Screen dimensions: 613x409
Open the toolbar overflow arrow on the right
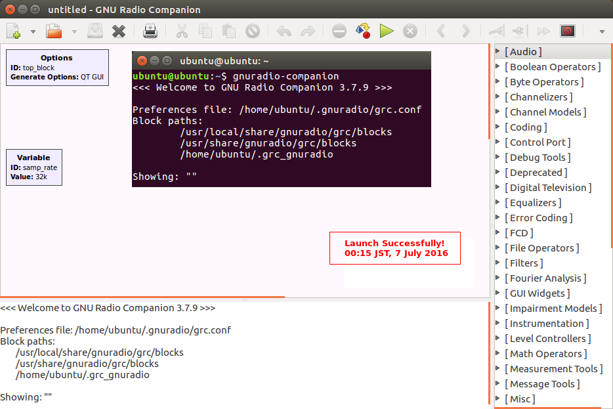[602, 32]
